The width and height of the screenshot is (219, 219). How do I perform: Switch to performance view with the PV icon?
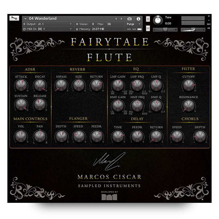[209, 28]
